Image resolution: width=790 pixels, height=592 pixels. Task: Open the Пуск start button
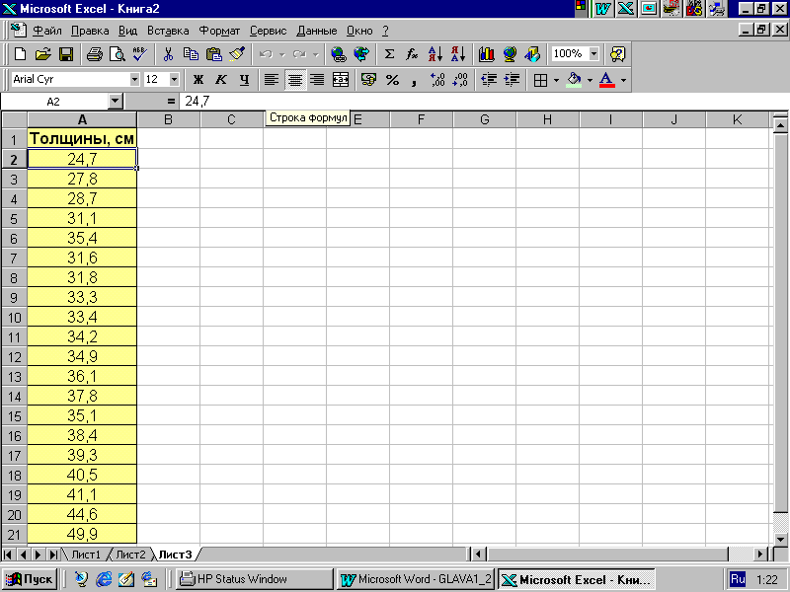[x=30, y=579]
